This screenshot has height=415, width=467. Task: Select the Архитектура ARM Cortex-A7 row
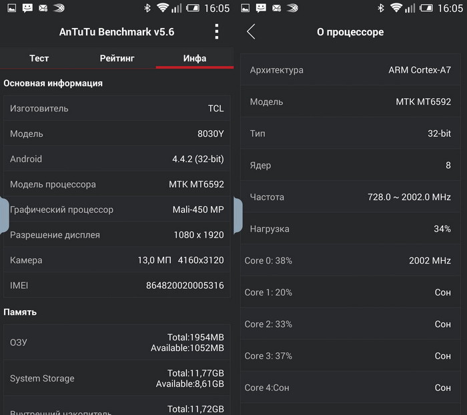350,69
